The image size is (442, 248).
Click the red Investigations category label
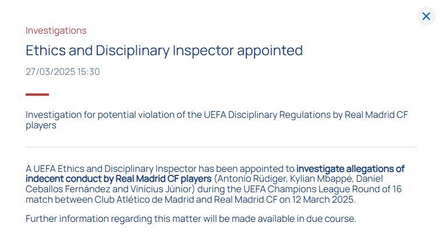56,31
